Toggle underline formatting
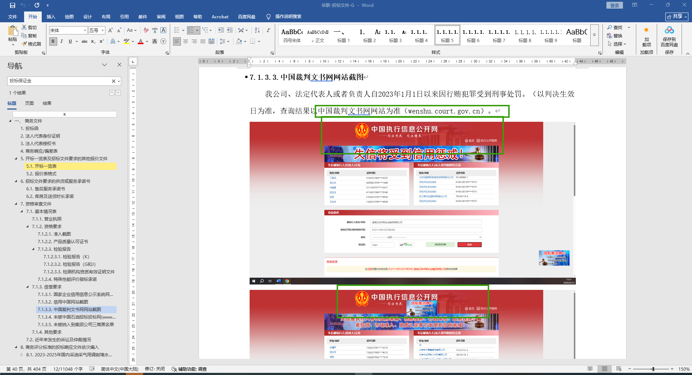 (70, 41)
